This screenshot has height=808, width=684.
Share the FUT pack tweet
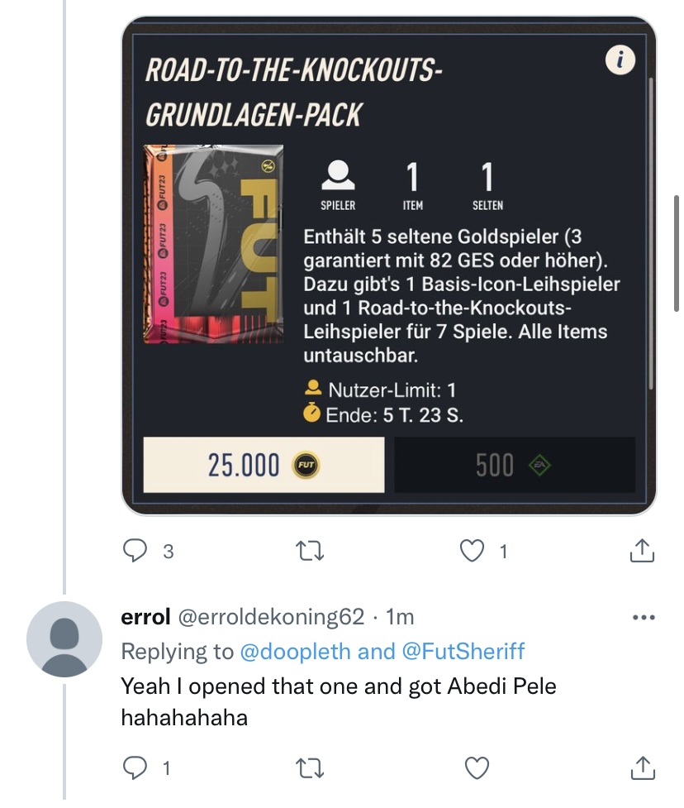643,550
